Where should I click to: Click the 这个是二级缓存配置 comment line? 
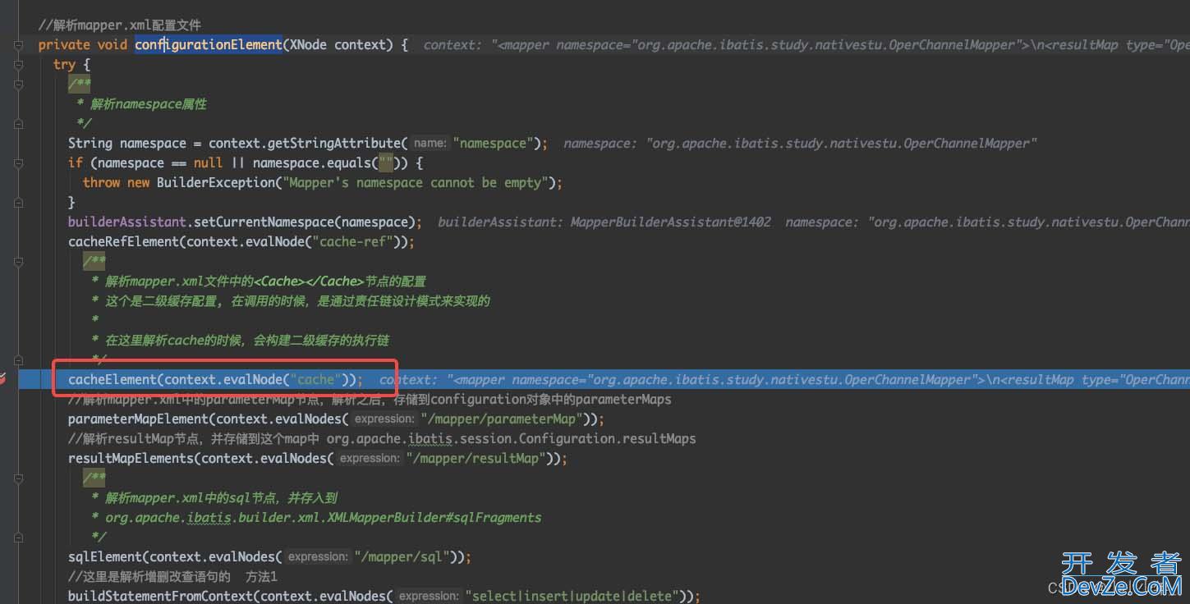(291, 300)
